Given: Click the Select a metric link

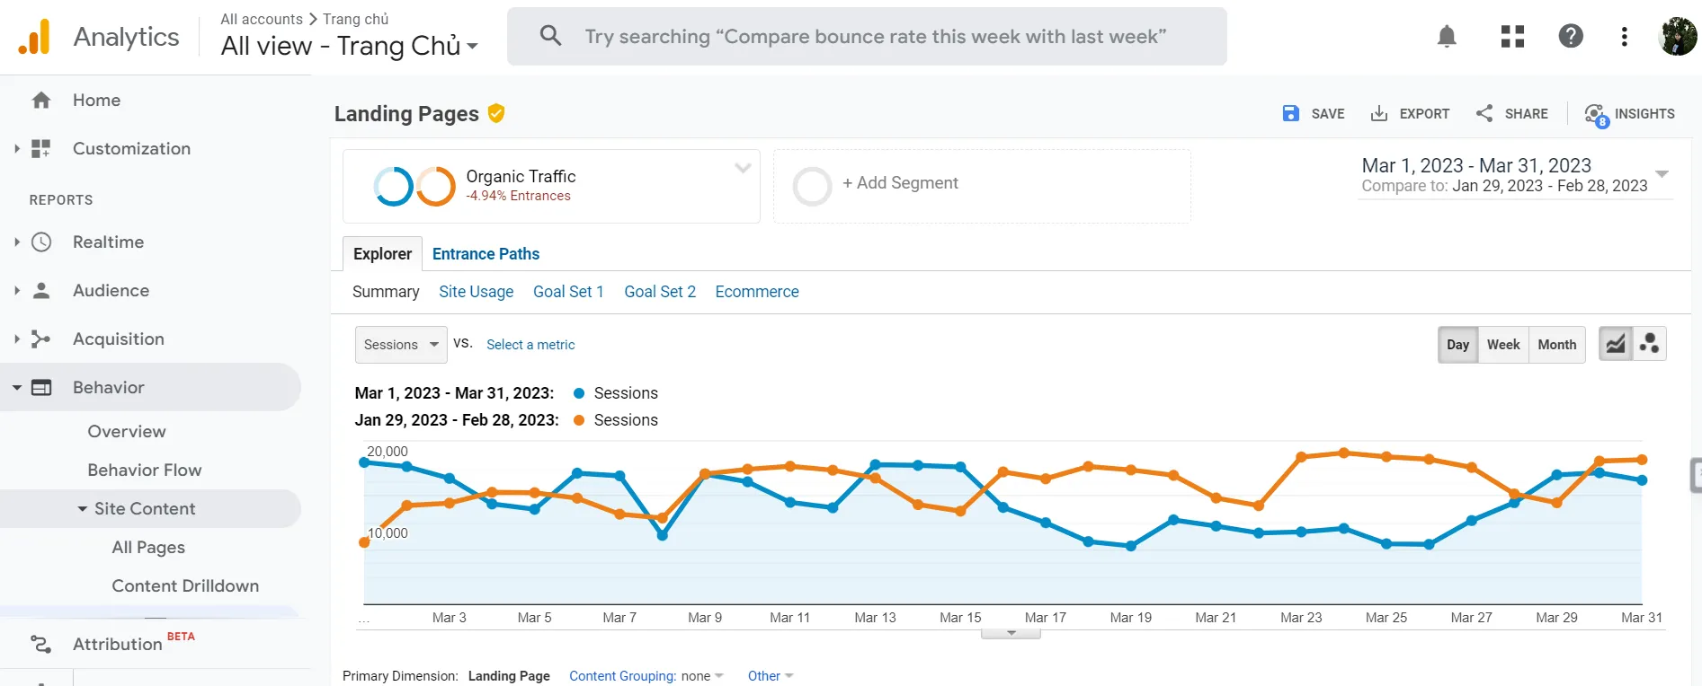Looking at the screenshot, I should 530,345.
